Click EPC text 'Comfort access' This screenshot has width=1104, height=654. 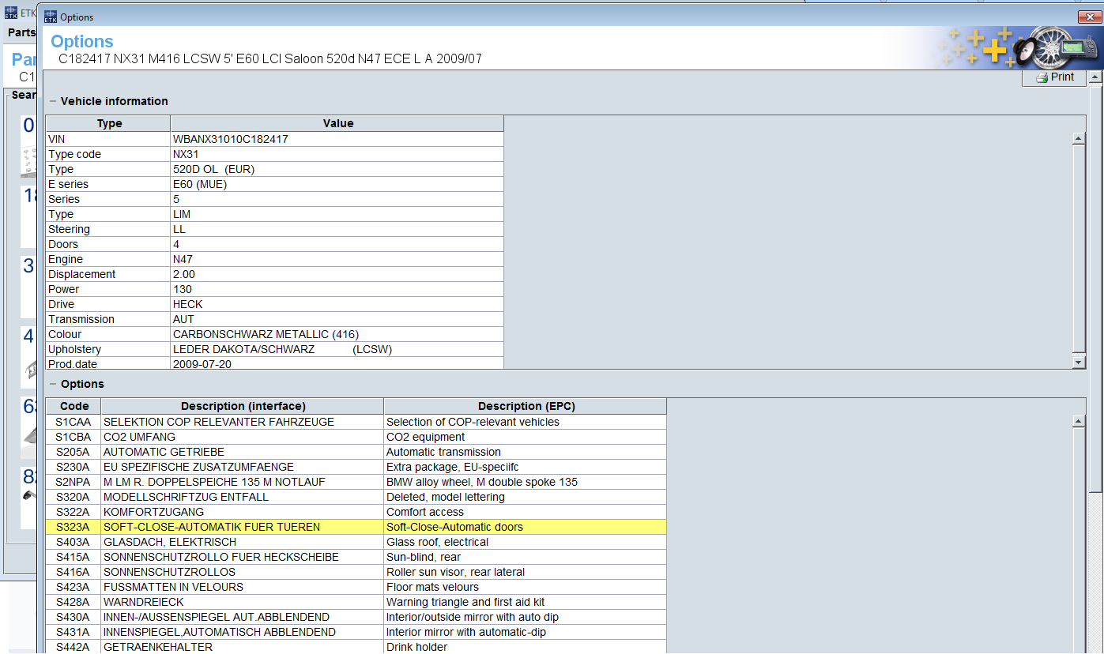pos(424,512)
